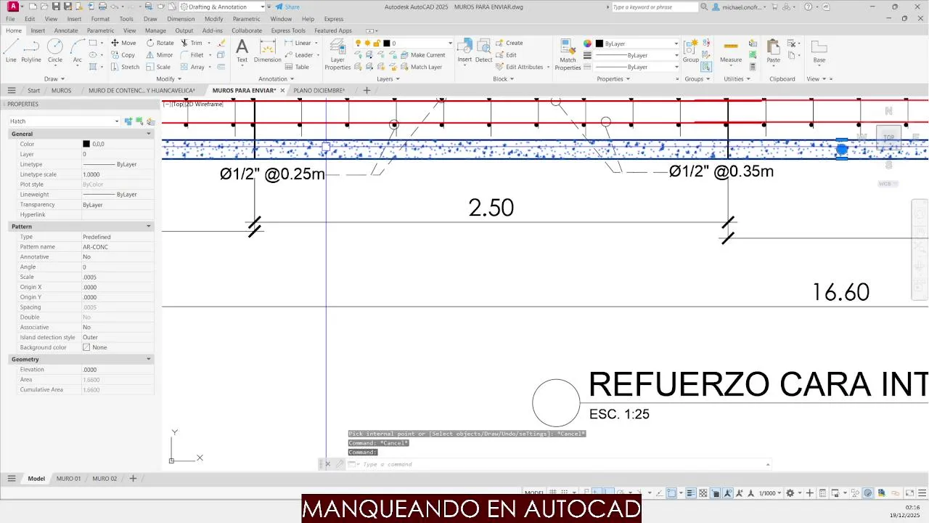Click the Save icon in quick access toolbar
Screen dimensions: 929x523
pyautogui.click(x=56, y=7)
